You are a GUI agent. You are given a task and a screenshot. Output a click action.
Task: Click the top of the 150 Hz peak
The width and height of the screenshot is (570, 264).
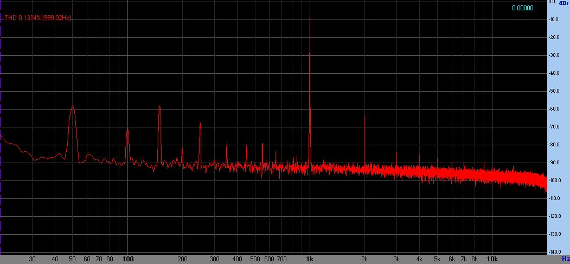pyautogui.click(x=159, y=106)
